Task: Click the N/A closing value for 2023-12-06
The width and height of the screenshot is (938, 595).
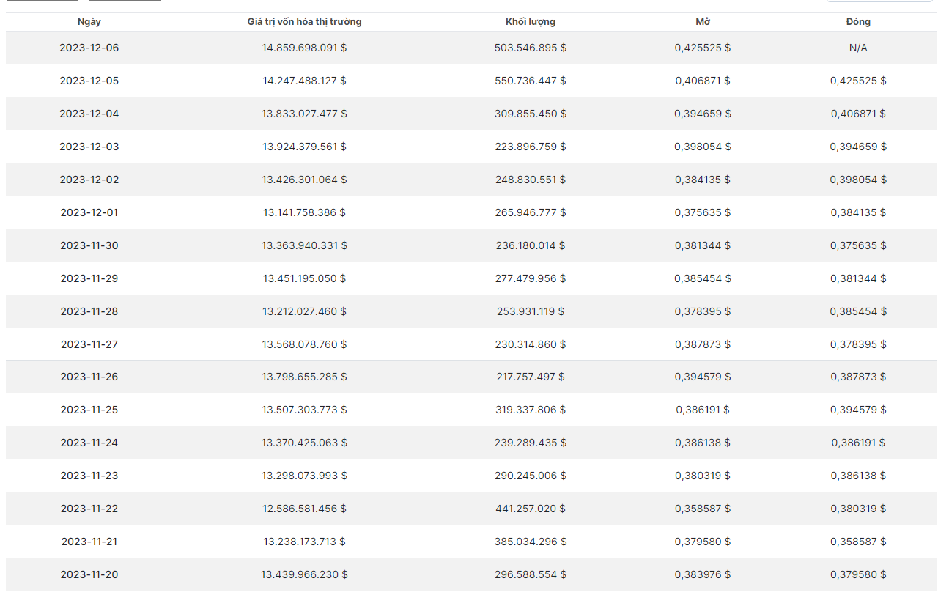Action: 858,48
